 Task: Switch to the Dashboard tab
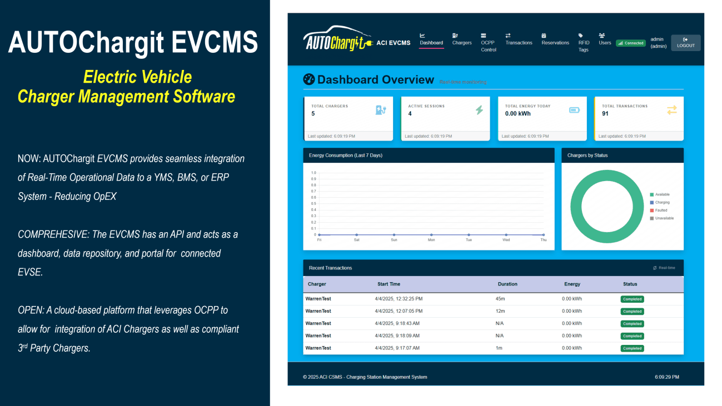[431, 42]
